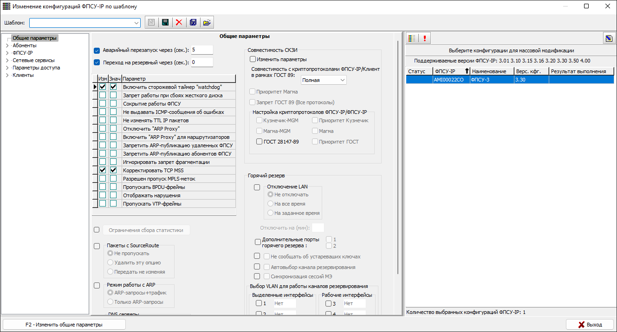Select 'Параметры доступа' in the tree

(x=36, y=68)
